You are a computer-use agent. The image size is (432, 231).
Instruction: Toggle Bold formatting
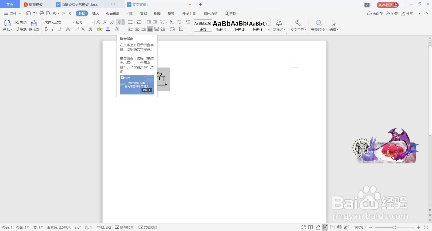[46, 29]
